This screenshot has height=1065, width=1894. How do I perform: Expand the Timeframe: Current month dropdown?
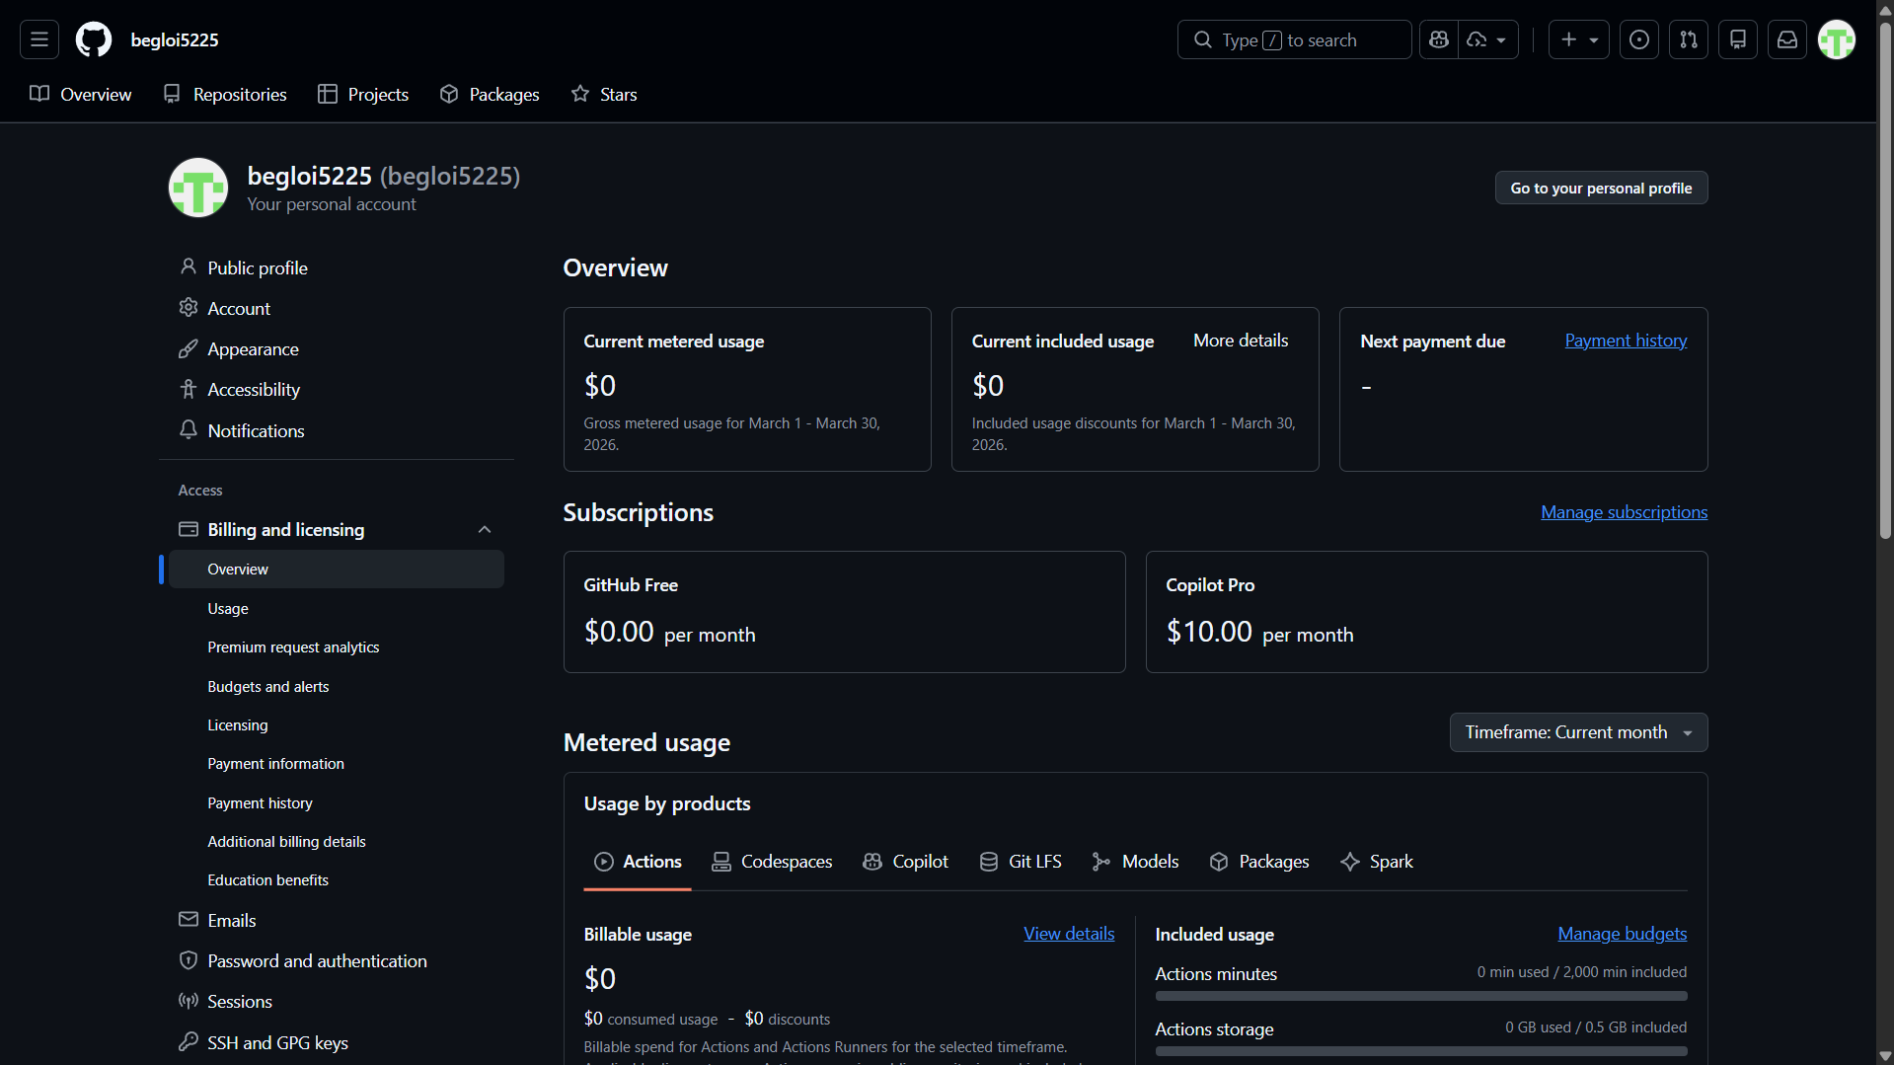(x=1577, y=732)
